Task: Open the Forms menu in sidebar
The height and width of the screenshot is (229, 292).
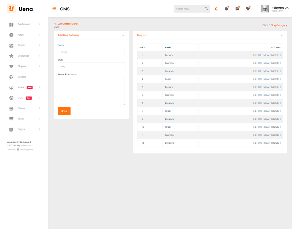Action: point(21,108)
